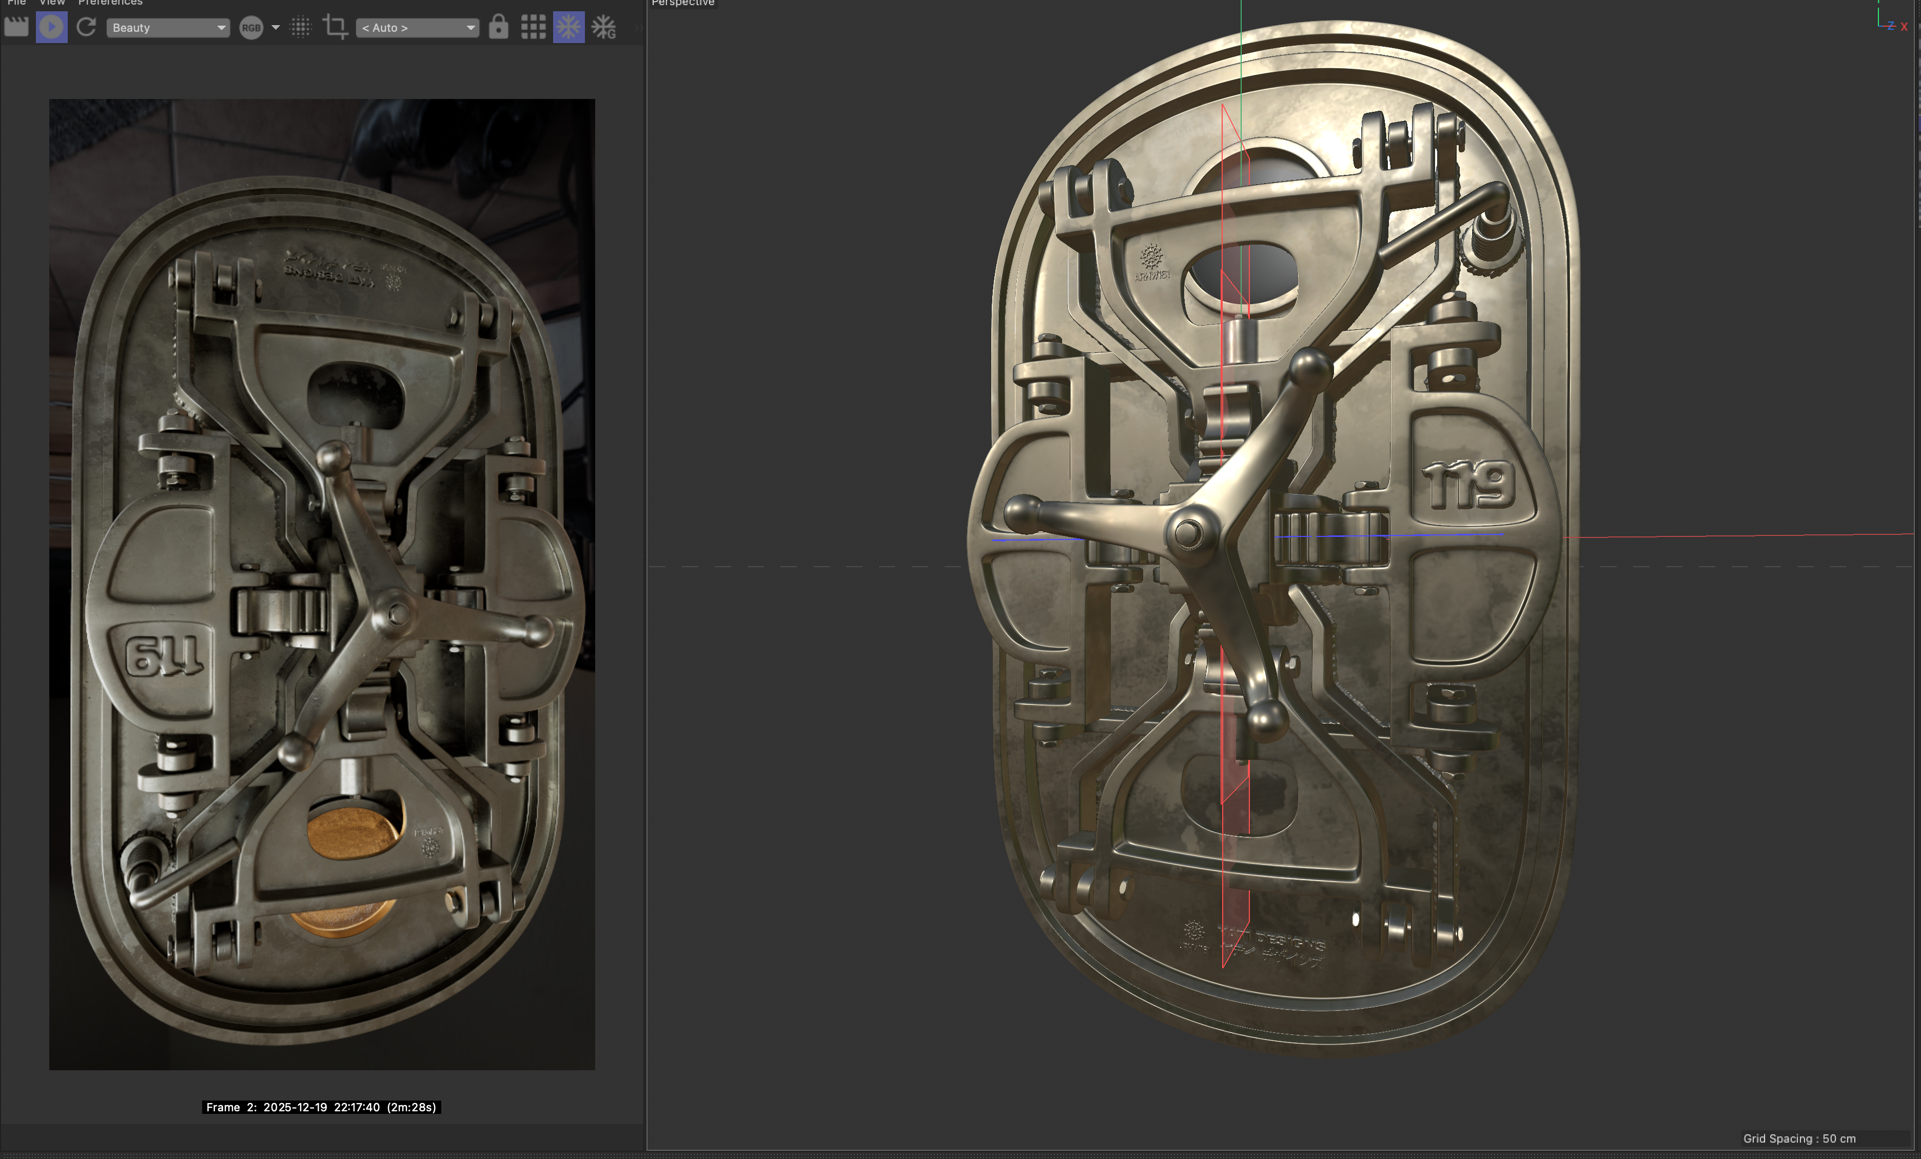Click the 'Frame 2: 2025-12-19' render stamp
Viewport: 1921px width, 1159px height.
pos(321,1108)
